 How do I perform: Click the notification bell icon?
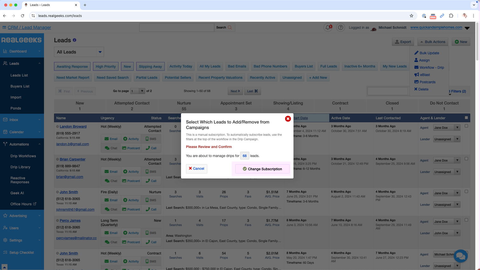pos(328,28)
